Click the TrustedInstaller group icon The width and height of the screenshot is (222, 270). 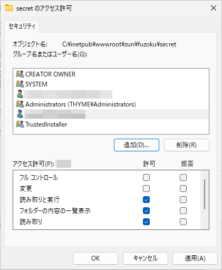point(20,124)
